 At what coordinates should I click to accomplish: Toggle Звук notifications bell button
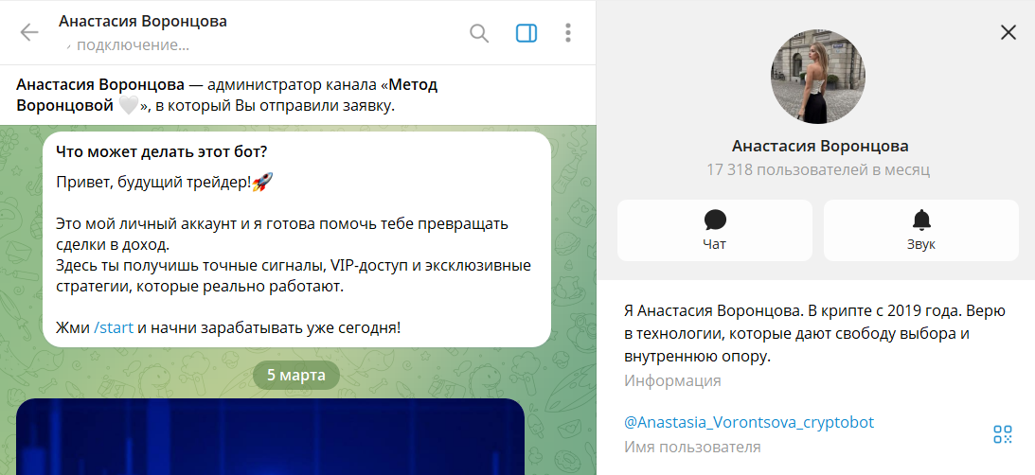click(x=920, y=230)
